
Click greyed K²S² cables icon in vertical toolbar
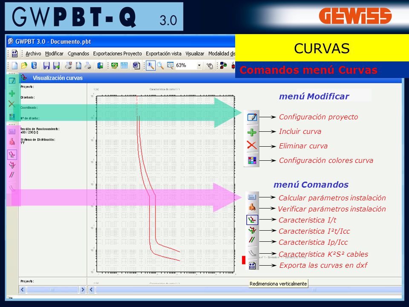(12, 188)
